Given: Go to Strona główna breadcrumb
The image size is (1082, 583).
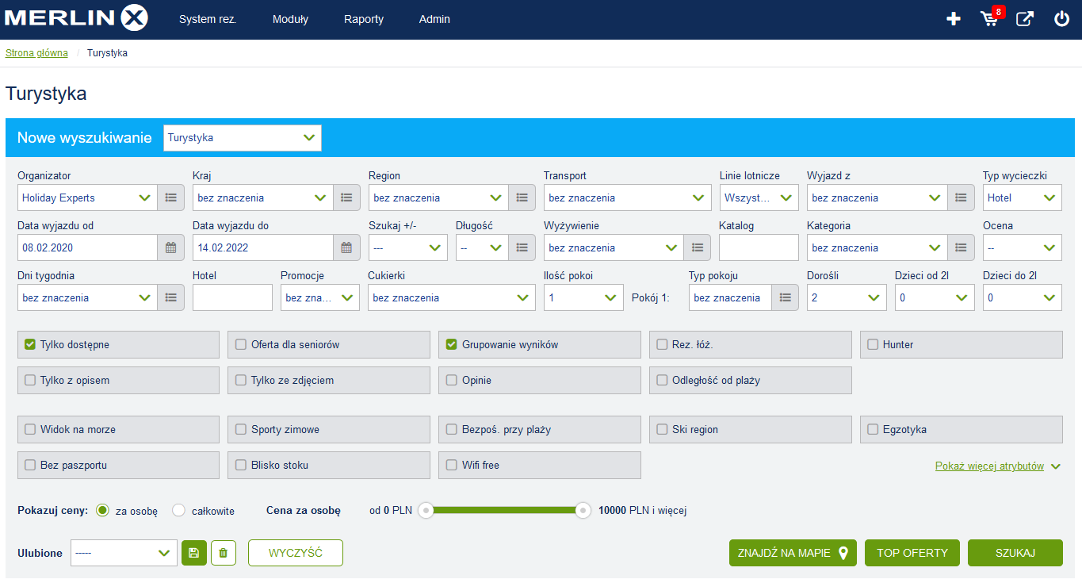Looking at the screenshot, I should 36,53.
